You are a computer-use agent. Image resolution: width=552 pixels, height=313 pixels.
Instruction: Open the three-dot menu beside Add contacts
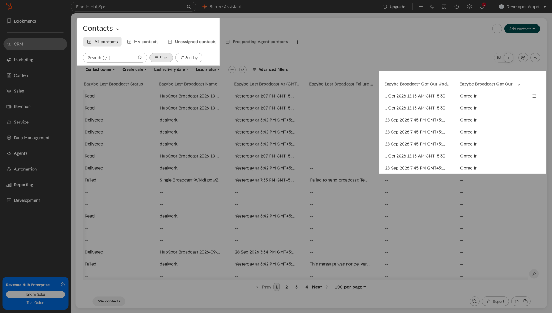[x=497, y=29]
